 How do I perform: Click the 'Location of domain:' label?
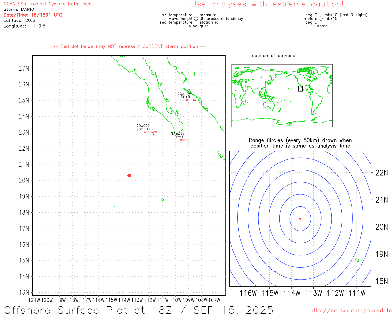pos(272,56)
